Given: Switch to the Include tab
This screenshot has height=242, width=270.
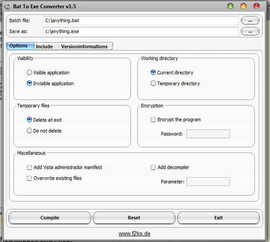Looking at the screenshot, I should [44, 47].
